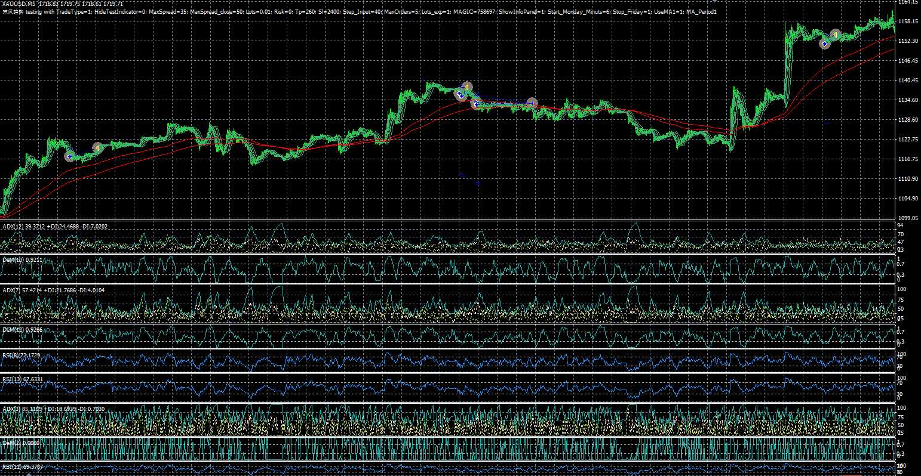The height and width of the screenshot is (476, 921).
Task: Select the double blue entry arrows near chart middle
Action: pos(460,94)
